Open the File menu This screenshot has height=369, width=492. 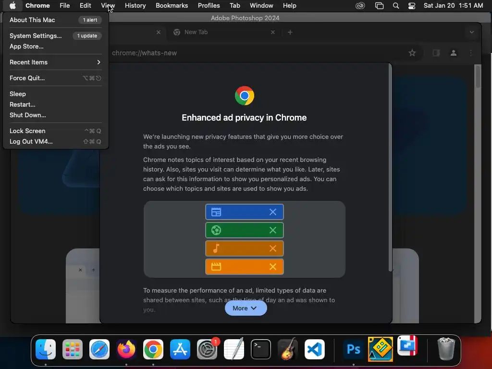tap(65, 5)
